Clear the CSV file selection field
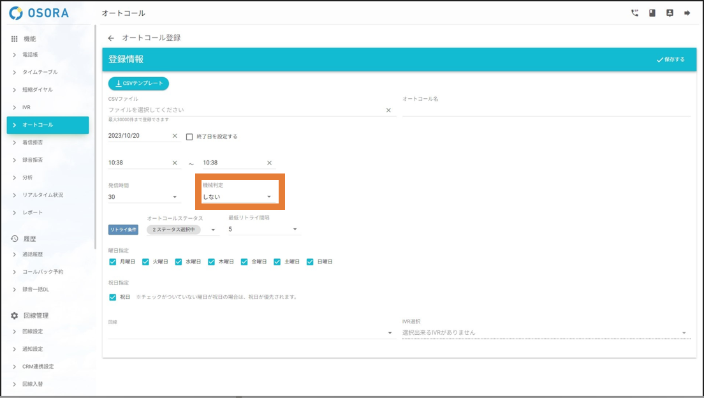 [388, 110]
